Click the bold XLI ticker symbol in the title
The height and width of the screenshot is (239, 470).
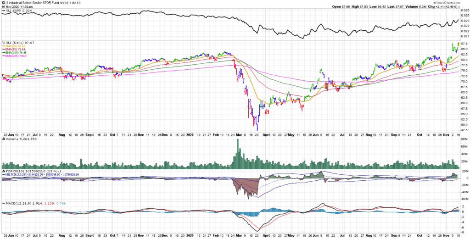click(4, 3)
